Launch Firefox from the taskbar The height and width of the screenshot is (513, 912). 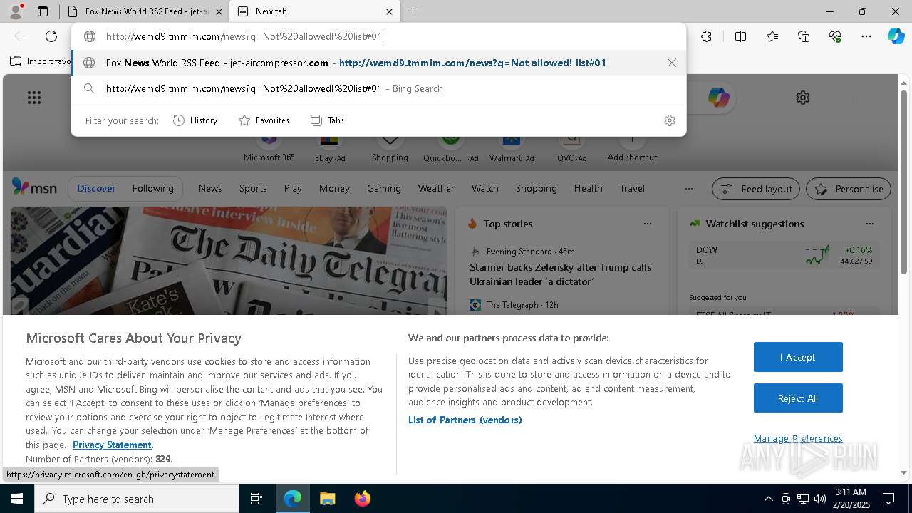[x=362, y=499]
